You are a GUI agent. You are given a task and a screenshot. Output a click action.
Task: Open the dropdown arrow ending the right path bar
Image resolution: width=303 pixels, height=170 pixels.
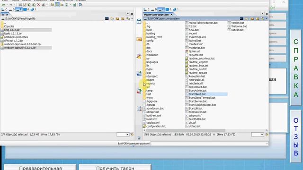click(267, 19)
